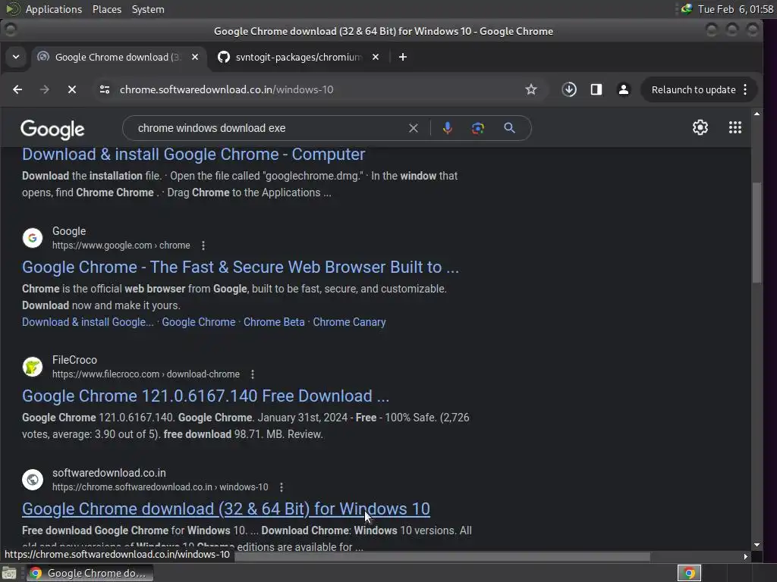Go to the Google logo homepage
The height and width of the screenshot is (582, 777).
pyautogui.click(x=52, y=129)
